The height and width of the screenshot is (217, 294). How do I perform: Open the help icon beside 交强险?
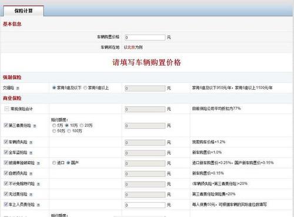(x=18, y=89)
